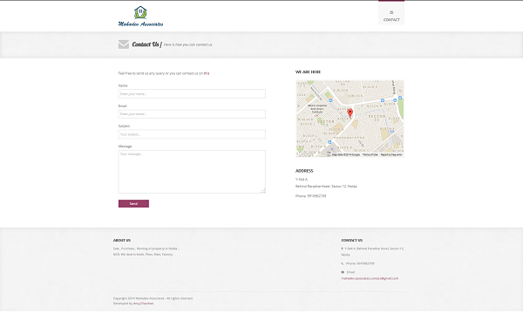Submit the form with Send button
The image size is (523, 327).
(x=133, y=203)
